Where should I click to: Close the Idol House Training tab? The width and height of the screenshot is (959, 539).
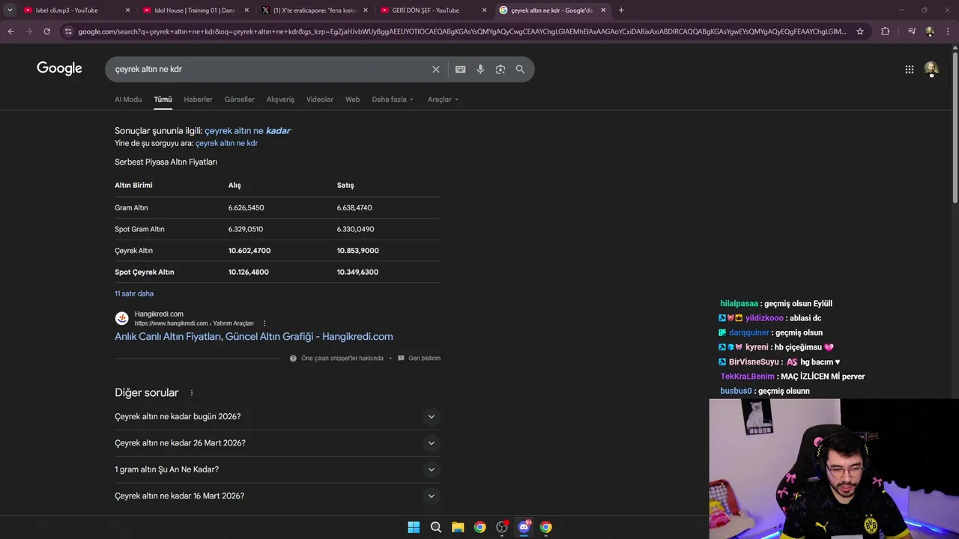click(x=246, y=10)
